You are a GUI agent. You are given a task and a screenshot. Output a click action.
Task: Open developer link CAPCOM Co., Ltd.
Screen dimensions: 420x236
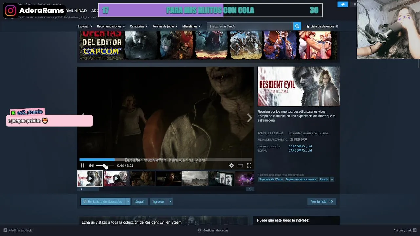300,147
